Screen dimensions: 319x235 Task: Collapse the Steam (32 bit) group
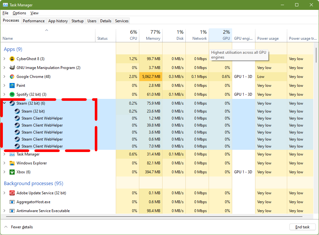[x=4, y=103]
